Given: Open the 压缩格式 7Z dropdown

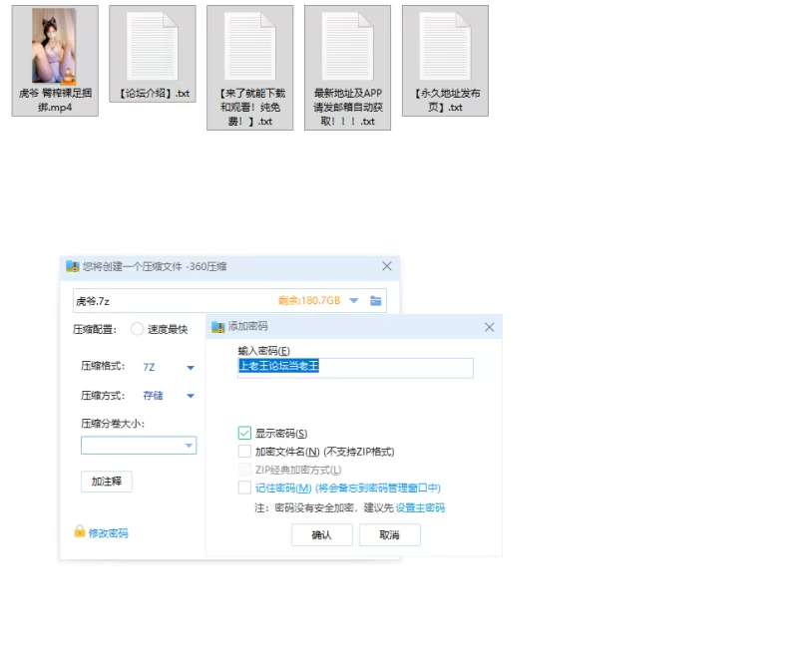Looking at the screenshot, I should tap(190, 368).
